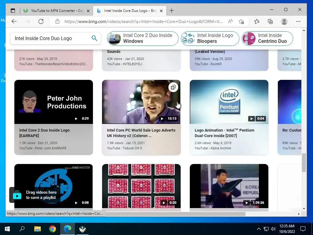Open the Windows Start menu
313x235 pixels.
pyautogui.click(x=7, y=229)
